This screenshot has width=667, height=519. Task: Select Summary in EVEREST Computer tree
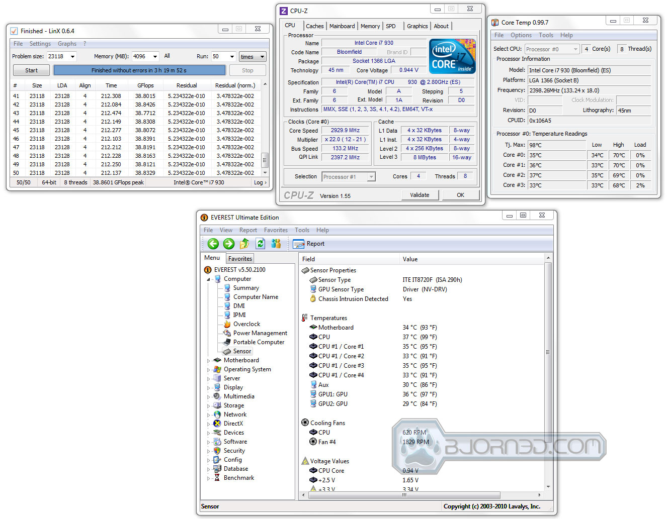click(246, 288)
